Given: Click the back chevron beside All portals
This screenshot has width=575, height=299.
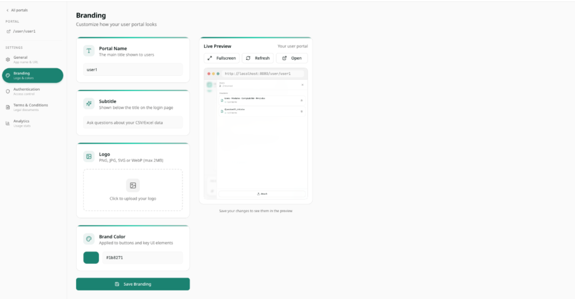Looking at the screenshot, I should [x=7, y=10].
